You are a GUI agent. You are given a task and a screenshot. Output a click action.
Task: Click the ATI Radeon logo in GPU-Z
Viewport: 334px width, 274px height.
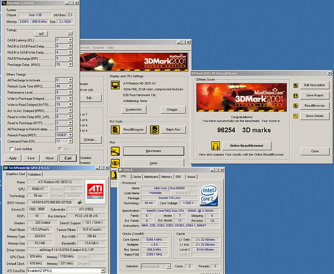[x=95, y=192]
